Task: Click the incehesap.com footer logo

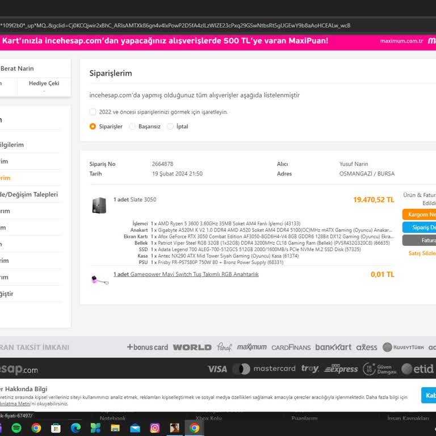Action: (x=19, y=369)
